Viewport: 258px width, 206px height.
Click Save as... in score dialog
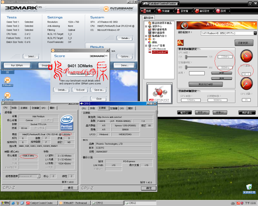coord(99,90)
